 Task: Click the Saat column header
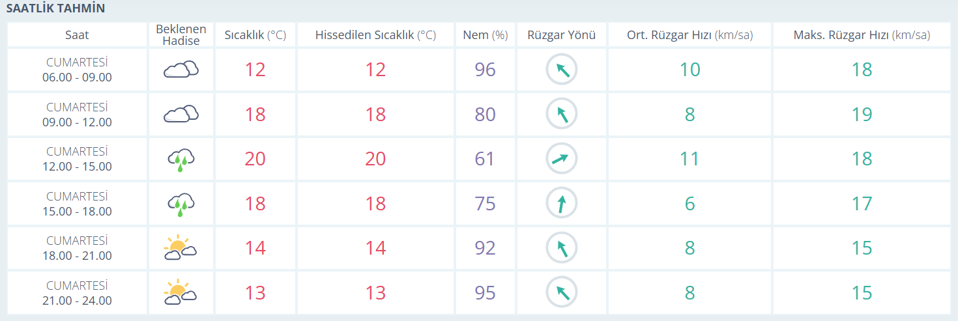click(77, 35)
